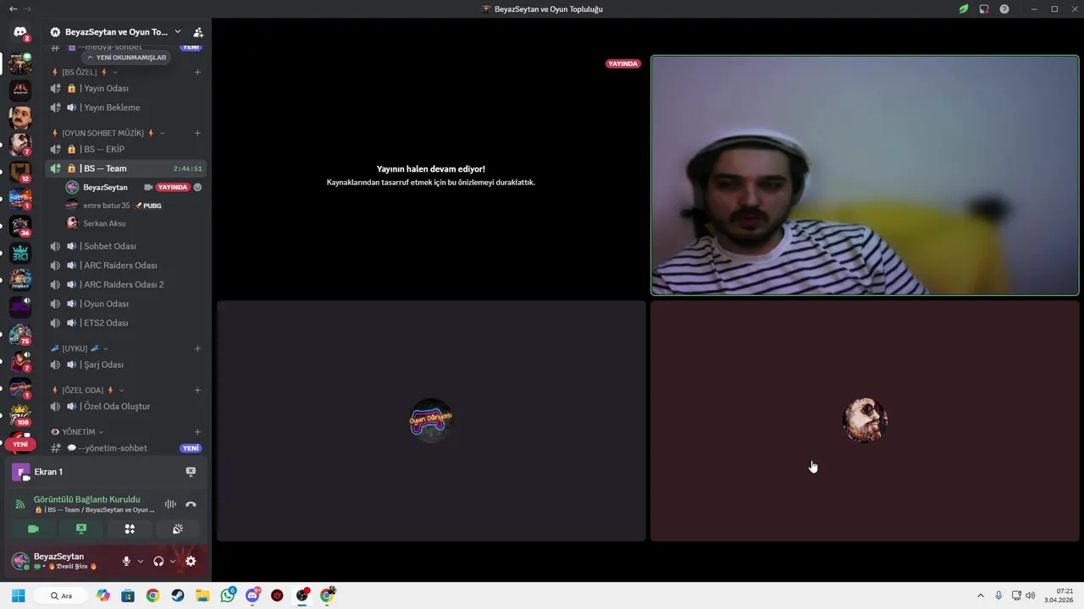Add channel to BS ÖZEL category
1084x609 pixels.
(x=197, y=72)
